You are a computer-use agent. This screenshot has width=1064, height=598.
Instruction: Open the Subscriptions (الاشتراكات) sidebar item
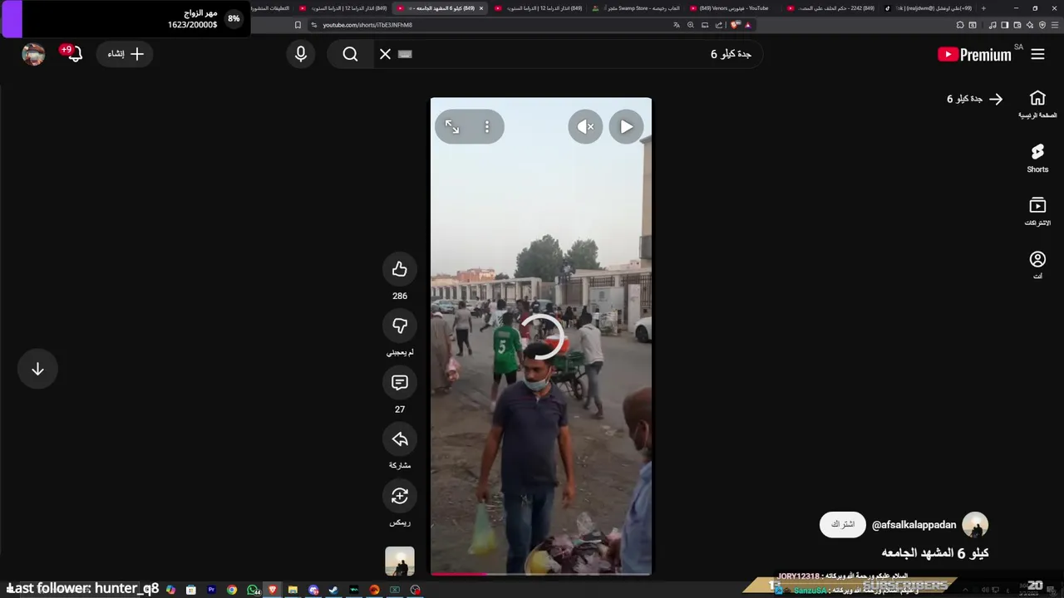tap(1037, 211)
